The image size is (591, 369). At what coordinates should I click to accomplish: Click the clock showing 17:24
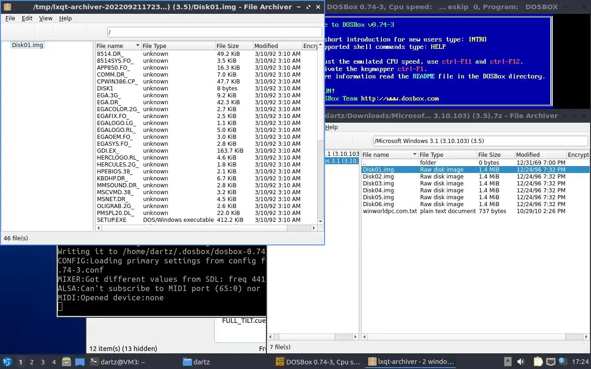click(x=580, y=362)
